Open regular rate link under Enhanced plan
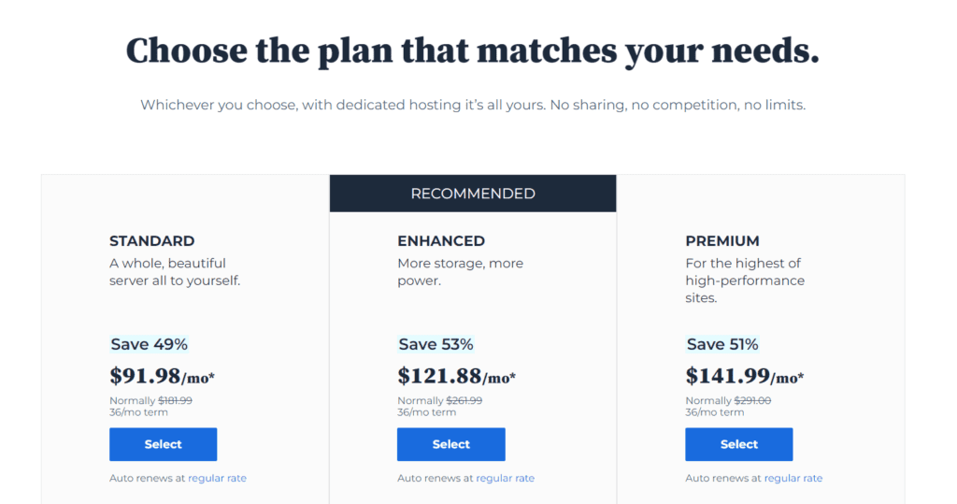The image size is (957, 504). coord(505,478)
